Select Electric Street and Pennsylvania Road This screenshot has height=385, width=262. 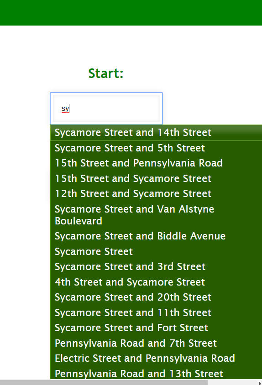tap(156, 359)
